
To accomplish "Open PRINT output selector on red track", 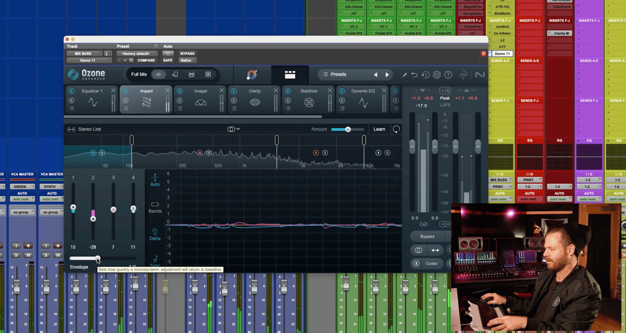I will (530, 180).
